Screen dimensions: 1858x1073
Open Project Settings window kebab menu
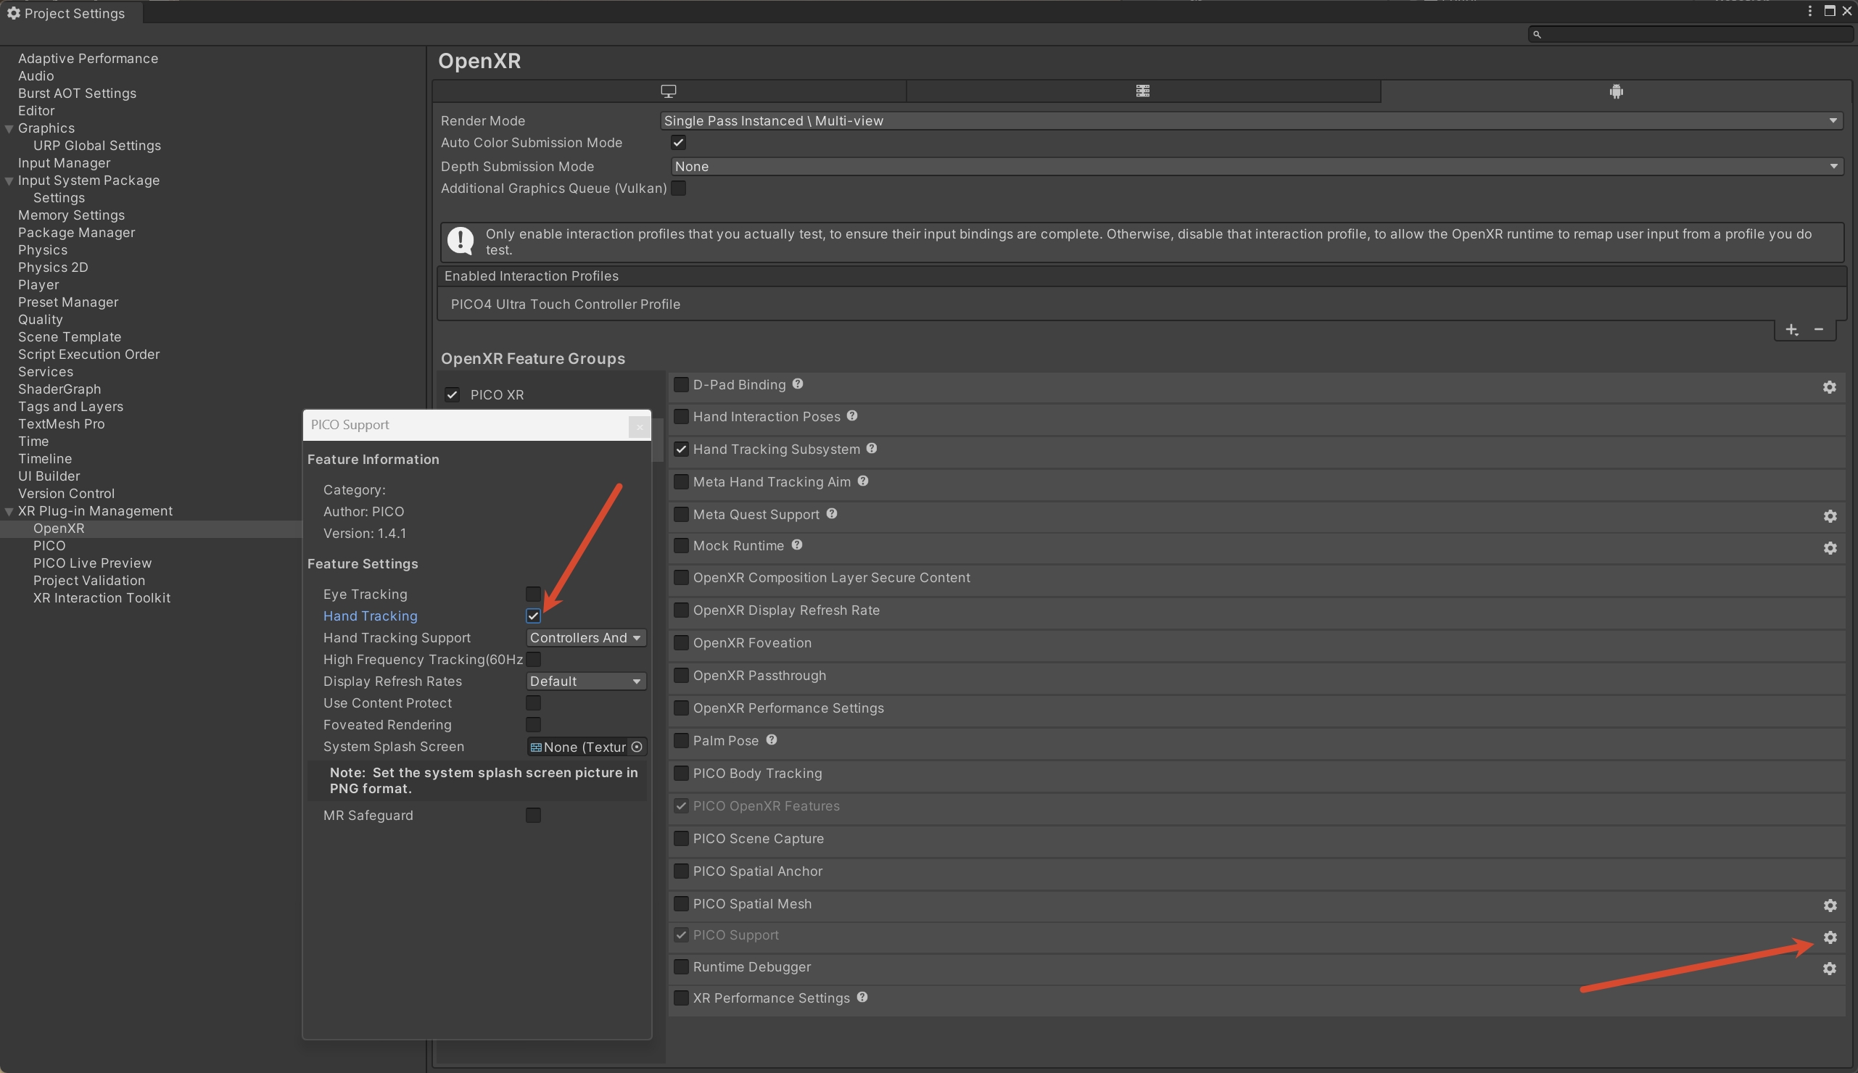coord(1810,11)
